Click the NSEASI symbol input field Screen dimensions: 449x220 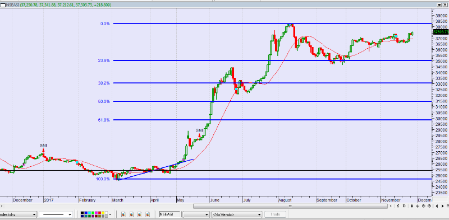point(170,214)
